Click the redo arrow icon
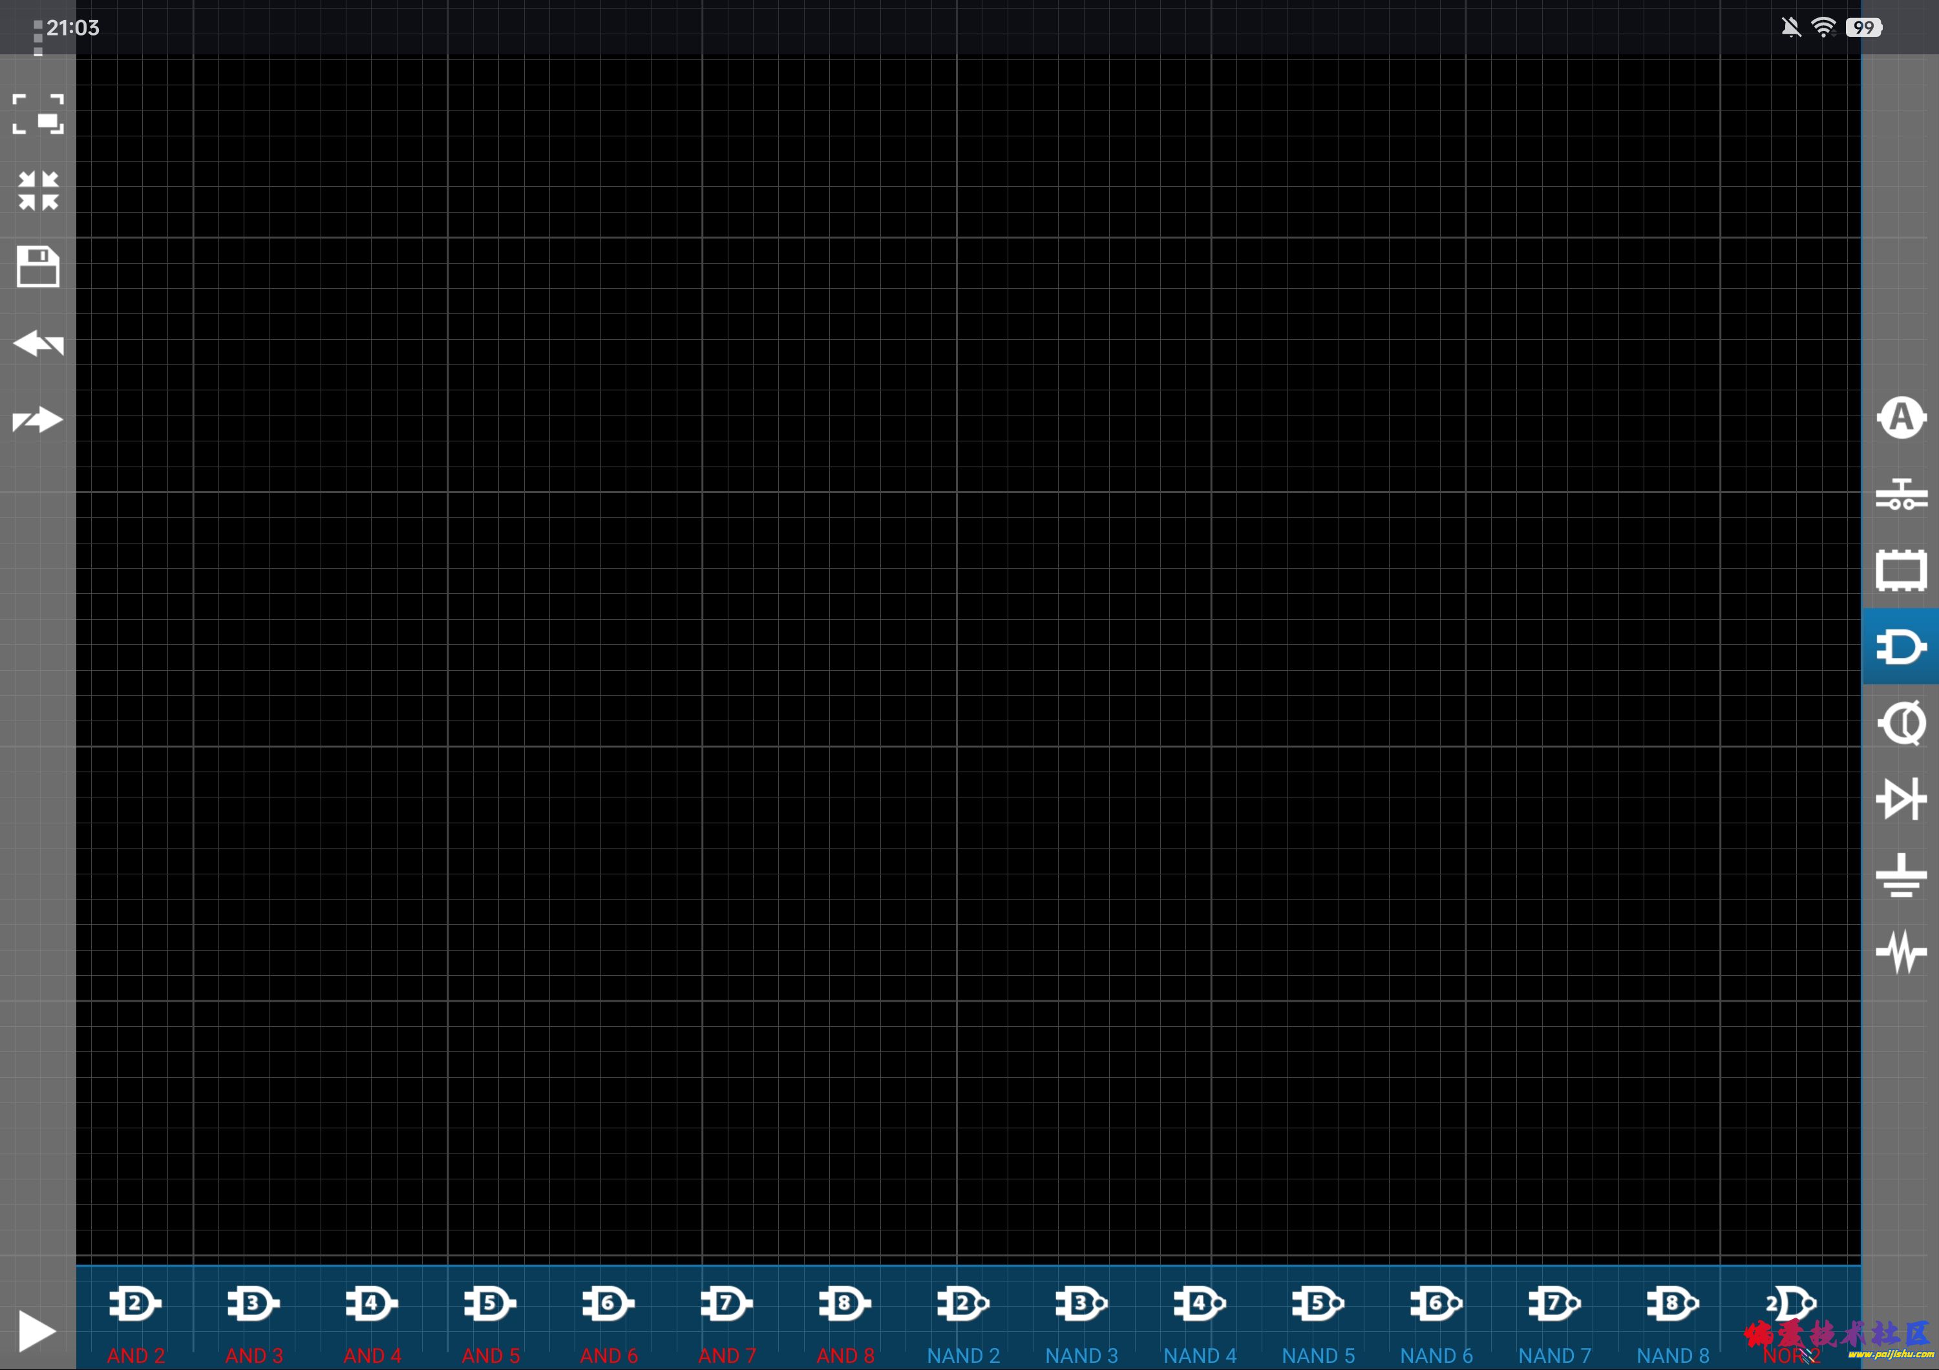This screenshot has height=1370, width=1939. coord(38,419)
